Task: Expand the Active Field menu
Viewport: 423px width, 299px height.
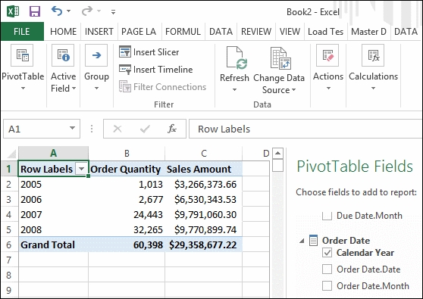Action: (74, 89)
